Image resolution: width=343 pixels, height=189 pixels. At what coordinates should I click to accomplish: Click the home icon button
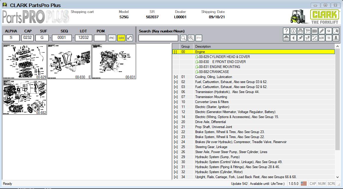pos(286,38)
